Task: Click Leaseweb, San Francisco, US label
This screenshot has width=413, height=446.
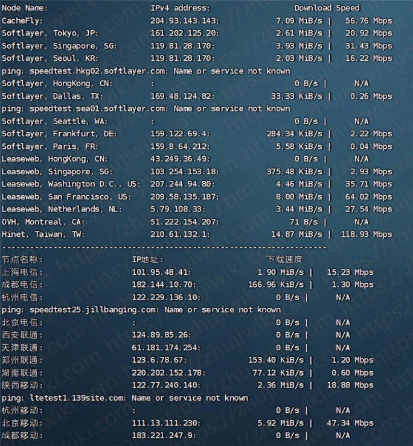Action: pyautogui.click(x=66, y=196)
